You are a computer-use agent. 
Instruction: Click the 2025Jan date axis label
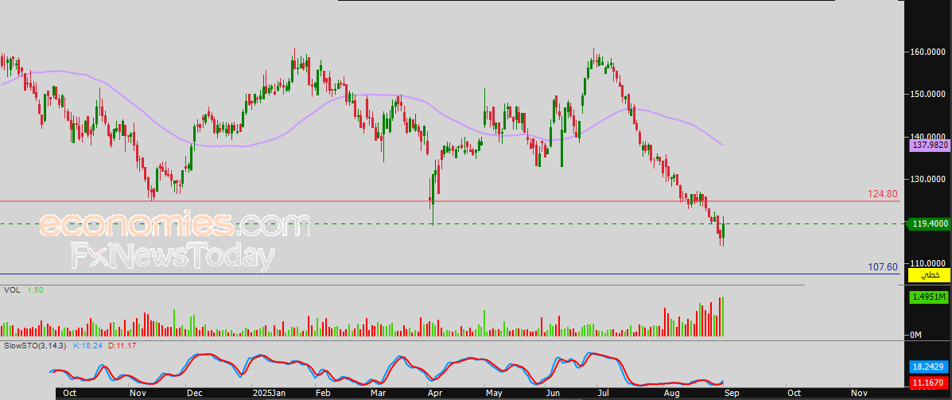270,394
